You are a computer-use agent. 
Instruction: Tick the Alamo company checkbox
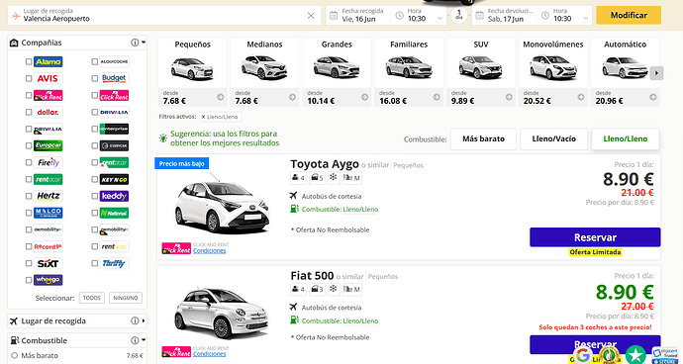click(x=29, y=62)
